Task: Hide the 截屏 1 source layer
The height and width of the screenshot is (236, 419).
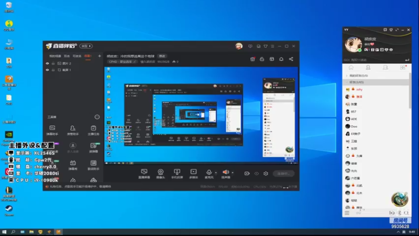Action: click(47, 70)
